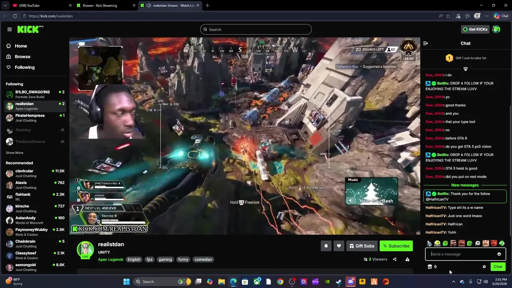Click the Kick logo
Viewport: 512px width, 288px height.
click(x=30, y=29)
